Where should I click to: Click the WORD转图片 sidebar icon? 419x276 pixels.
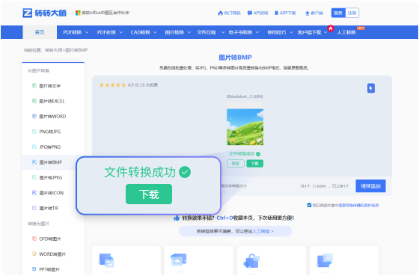[34, 254]
